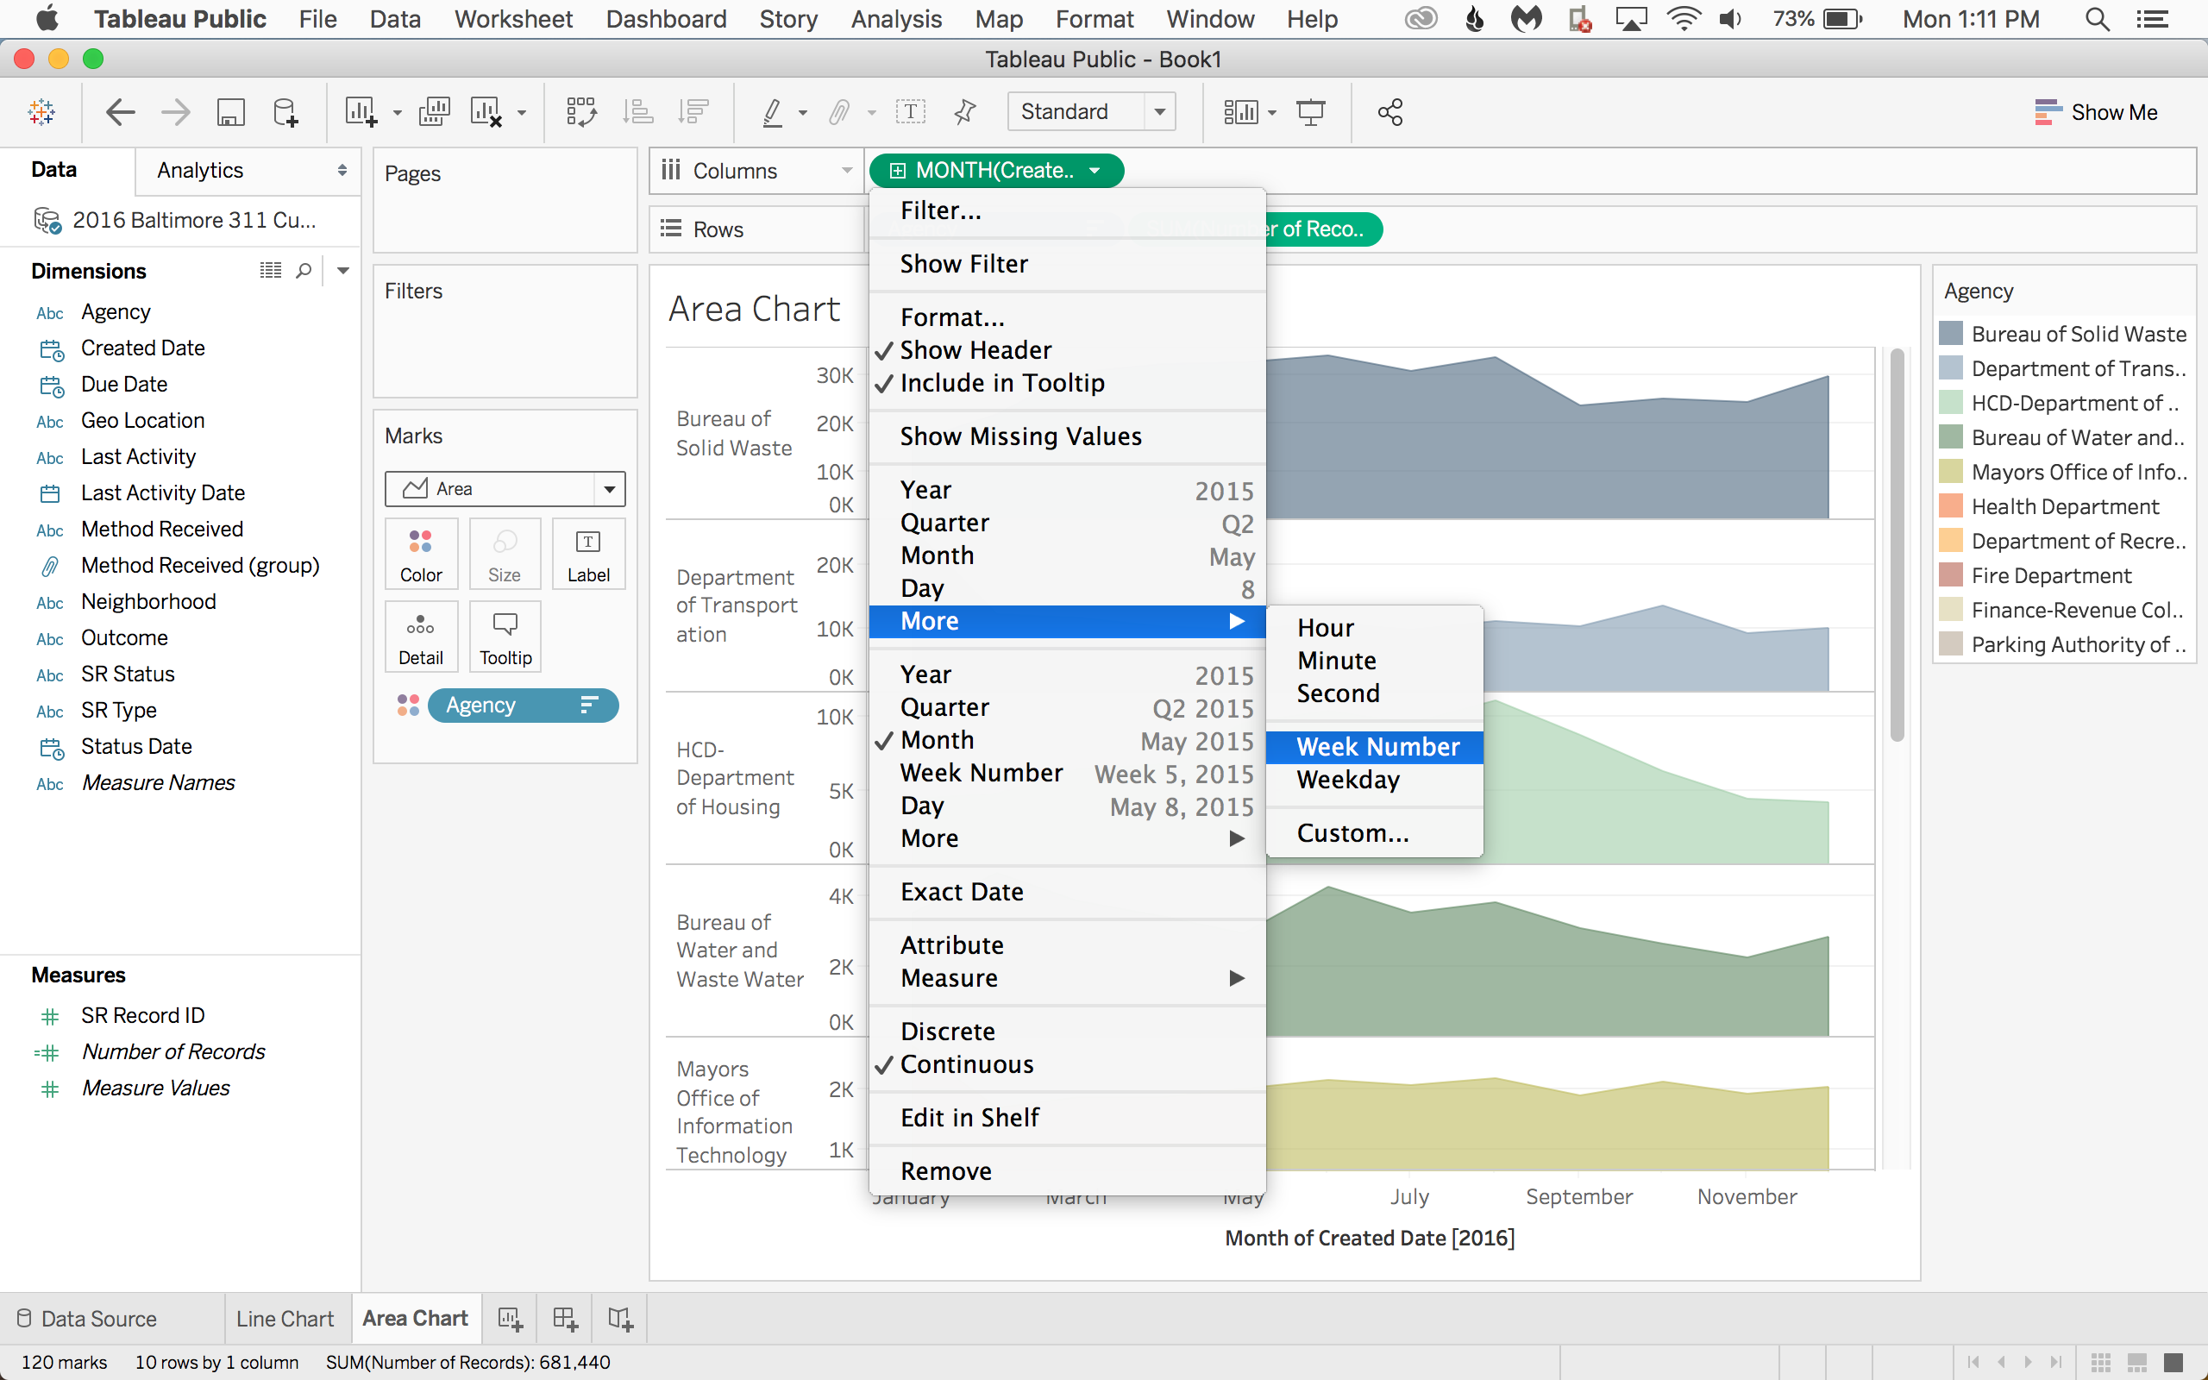Image resolution: width=2208 pixels, height=1380 pixels.
Task: Open the Analytics pane selector arrows
Action: click(x=342, y=171)
